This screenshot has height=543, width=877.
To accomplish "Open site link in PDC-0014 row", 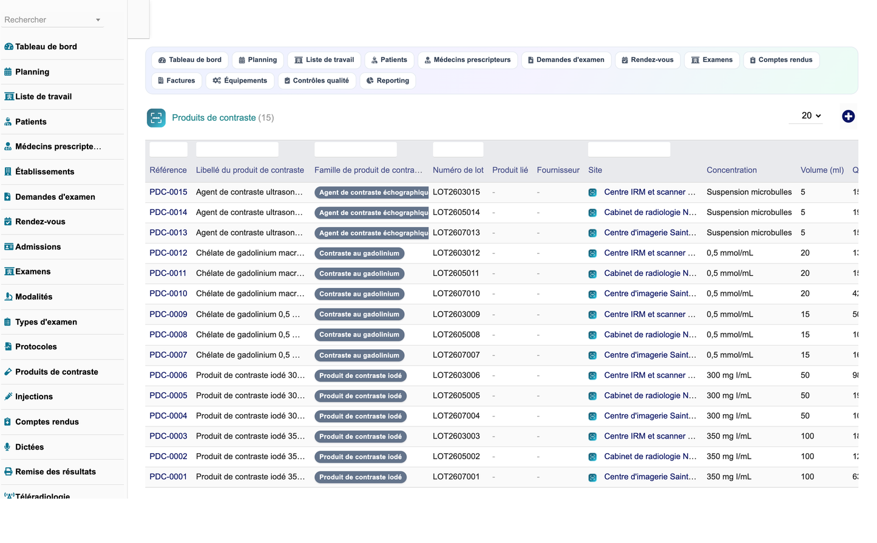I will click(x=650, y=213).
